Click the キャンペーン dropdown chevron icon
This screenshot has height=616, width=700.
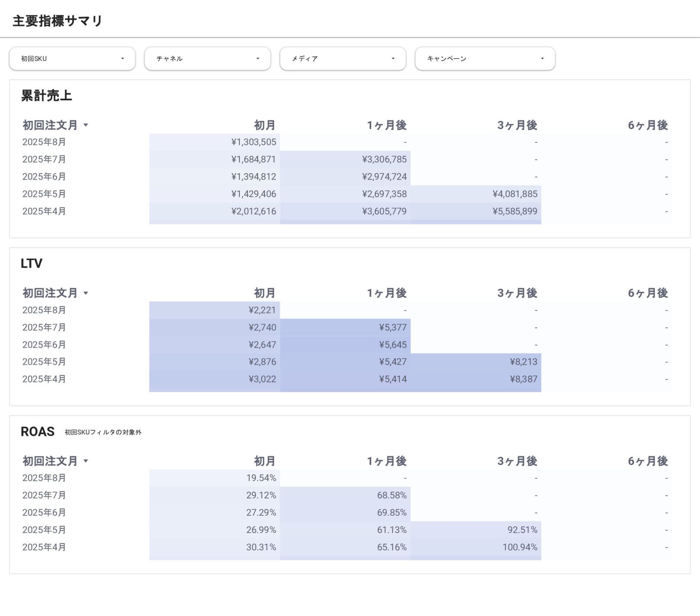542,58
